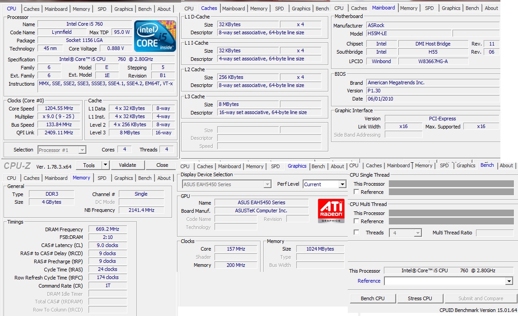The height and width of the screenshot is (316, 518).
Task: Start the benchmark with Bench CPU
Action: [x=373, y=298]
